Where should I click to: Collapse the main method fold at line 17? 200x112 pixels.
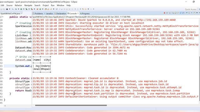3,17
